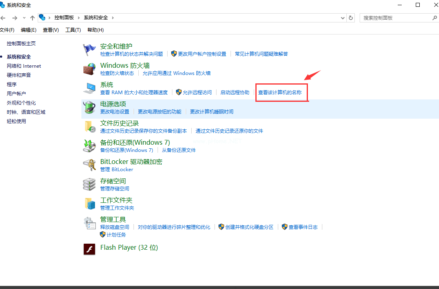Click the BitLocker 驱动器加密 lock icon

pos(89,164)
